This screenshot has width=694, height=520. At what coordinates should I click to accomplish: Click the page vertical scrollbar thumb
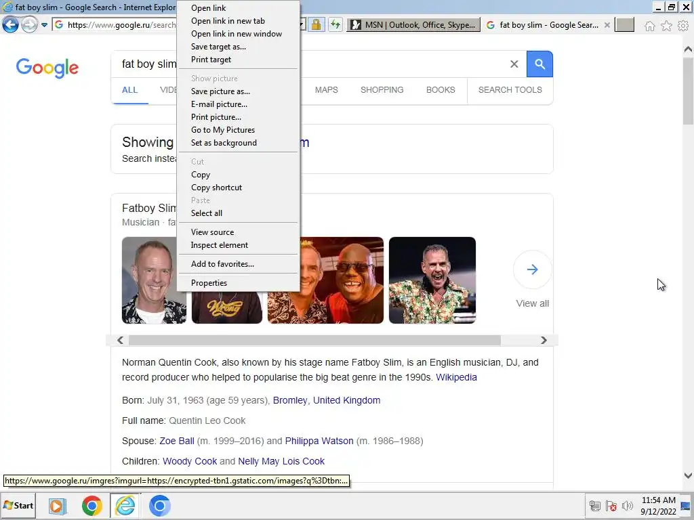(688, 91)
